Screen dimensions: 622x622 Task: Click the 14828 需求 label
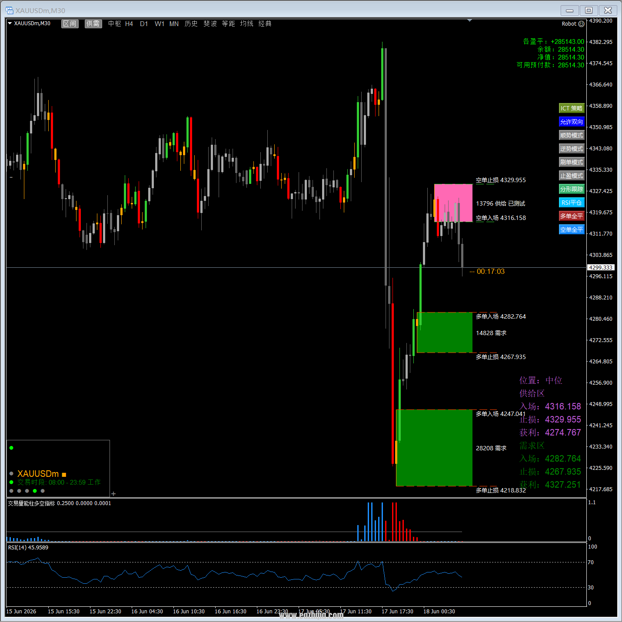[491, 333]
